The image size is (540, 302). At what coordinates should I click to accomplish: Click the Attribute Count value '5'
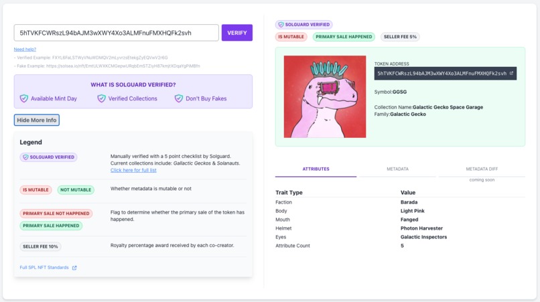pos(402,246)
